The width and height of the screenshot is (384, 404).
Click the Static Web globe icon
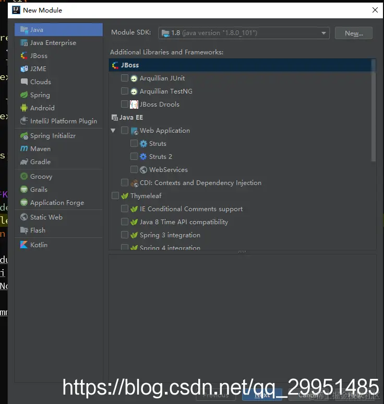click(x=24, y=217)
